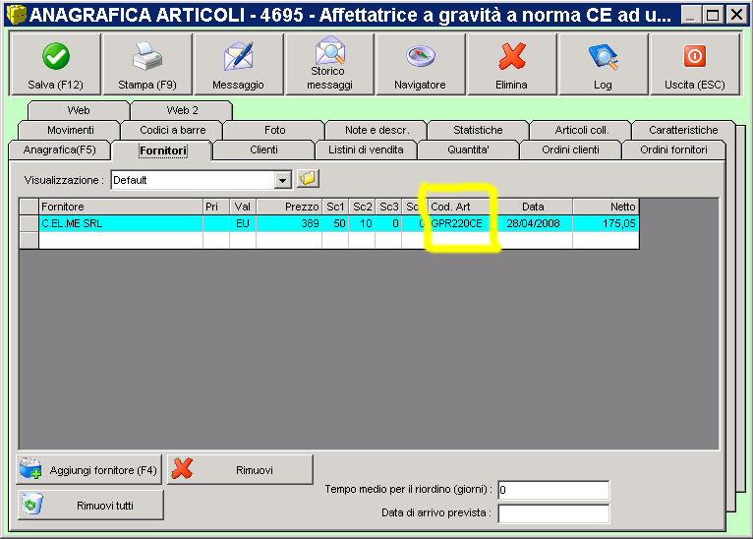Click the Fornitore column header
This screenshot has width=753, height=539.
(121, 207)
